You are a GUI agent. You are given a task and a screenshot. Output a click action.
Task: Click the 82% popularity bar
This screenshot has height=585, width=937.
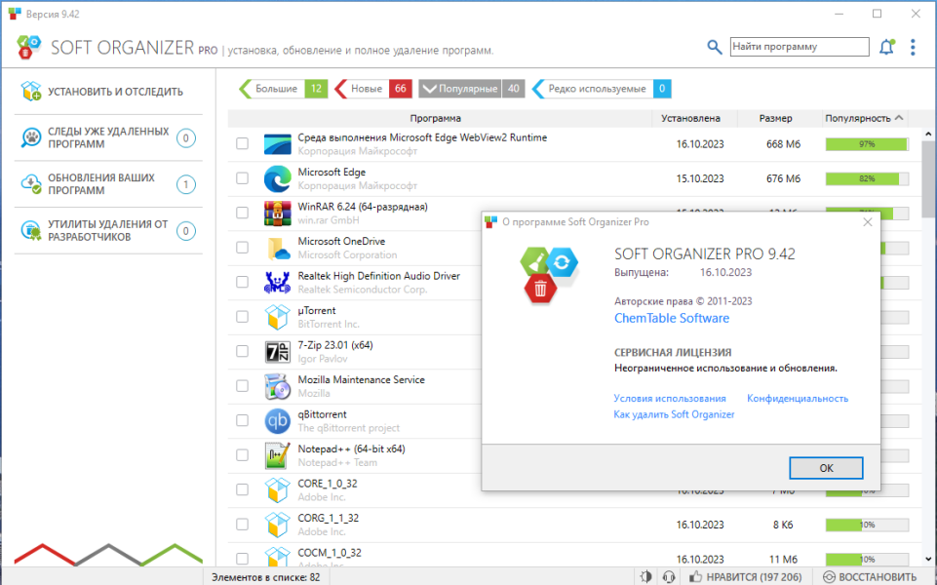tap(867, 178)
